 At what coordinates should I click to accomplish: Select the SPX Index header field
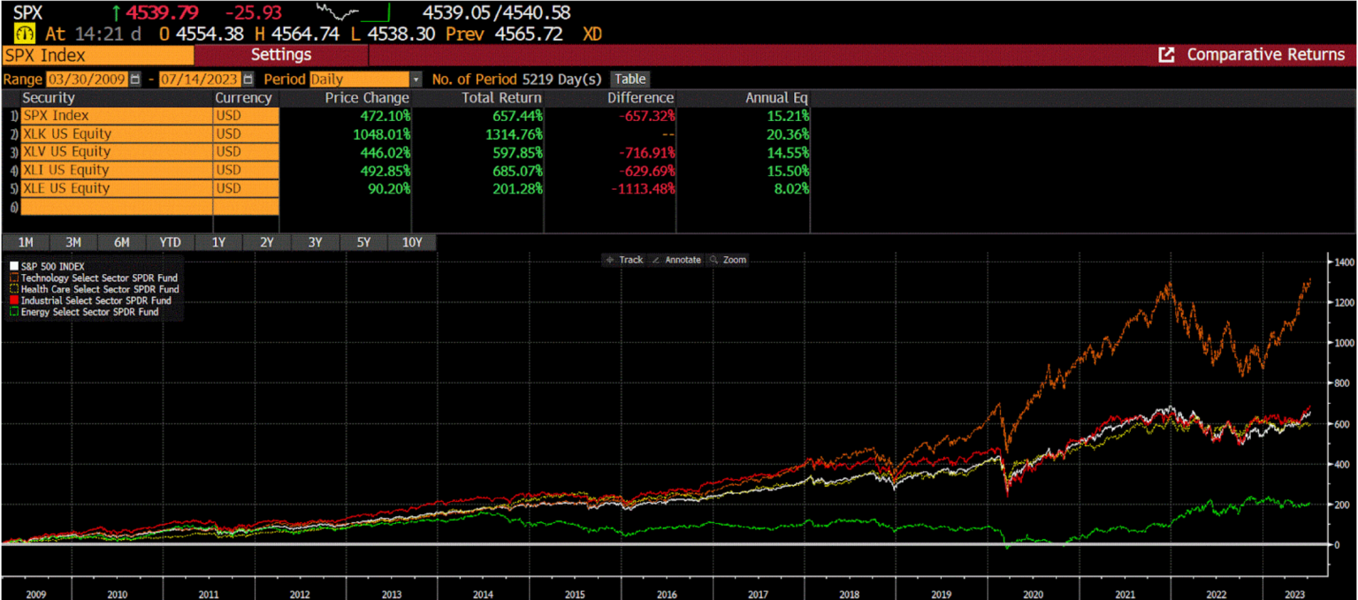(x=97, y=55)
